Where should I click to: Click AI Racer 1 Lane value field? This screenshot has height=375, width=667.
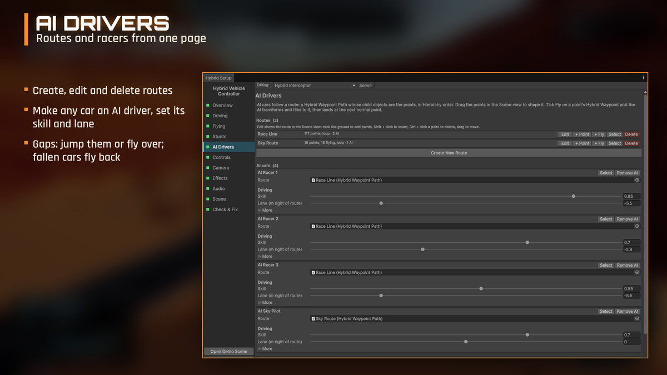coord(631,203)
